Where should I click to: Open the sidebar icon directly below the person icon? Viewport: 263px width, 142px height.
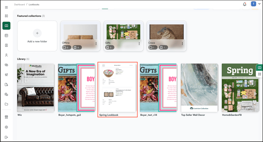[x=6, y=65]
